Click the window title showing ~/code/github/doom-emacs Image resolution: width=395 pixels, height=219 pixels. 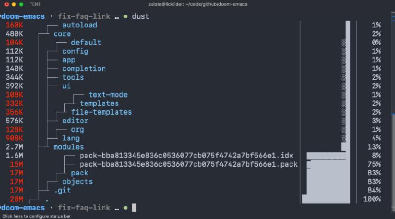pyautogui.click(x=198, y=4)
